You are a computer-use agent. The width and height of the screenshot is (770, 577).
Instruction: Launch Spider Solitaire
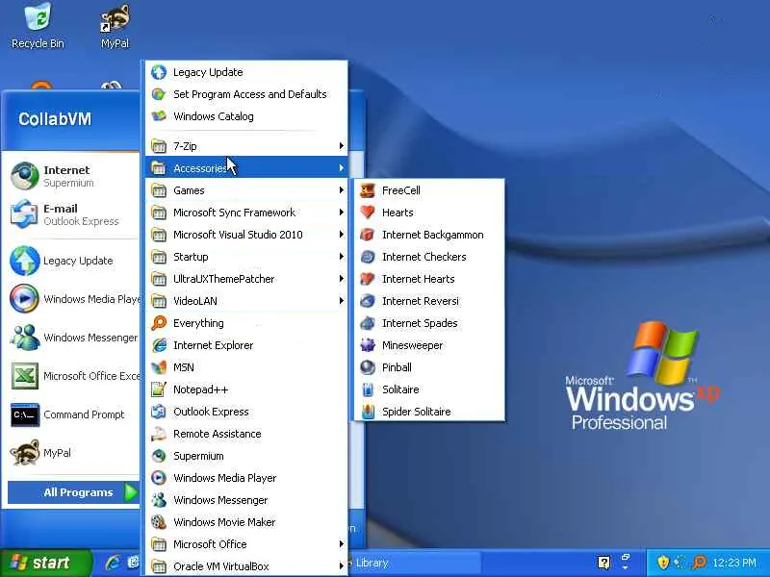click(x=429, y=412)
